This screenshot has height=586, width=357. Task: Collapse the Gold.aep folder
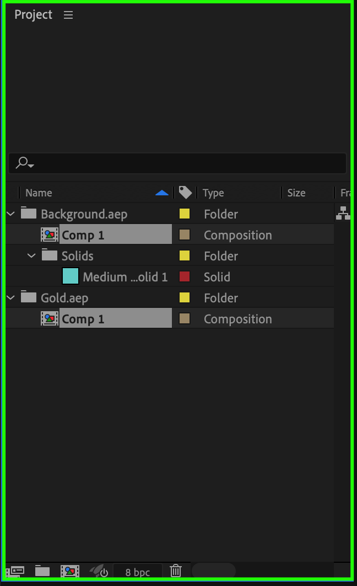click(x=11, y=297)
